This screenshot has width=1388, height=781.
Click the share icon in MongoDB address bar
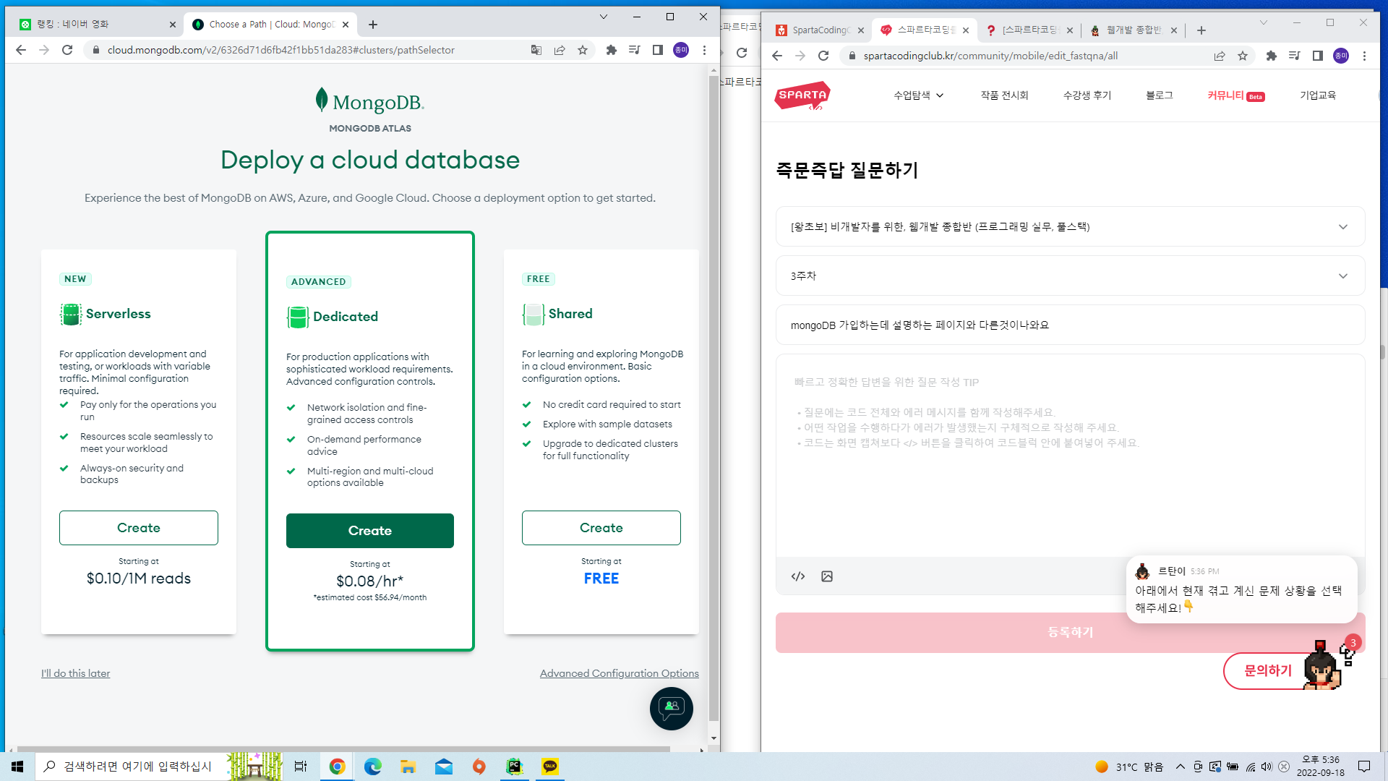[560, 50]
